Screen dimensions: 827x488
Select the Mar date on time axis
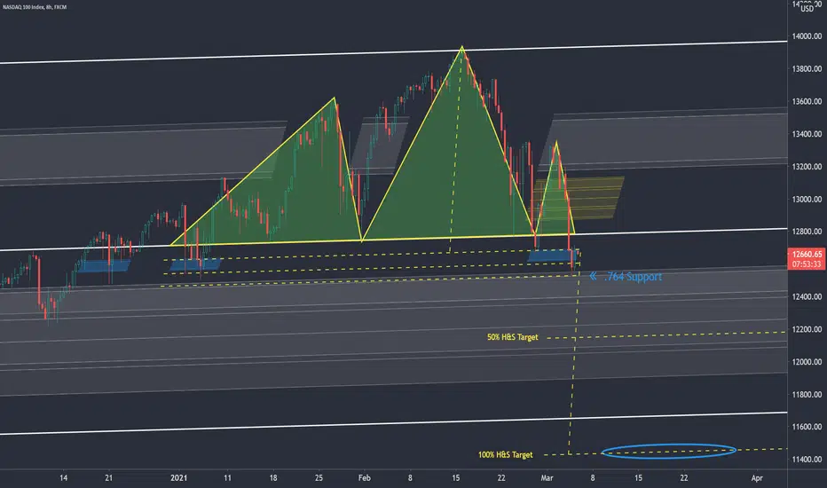point(547,478)
